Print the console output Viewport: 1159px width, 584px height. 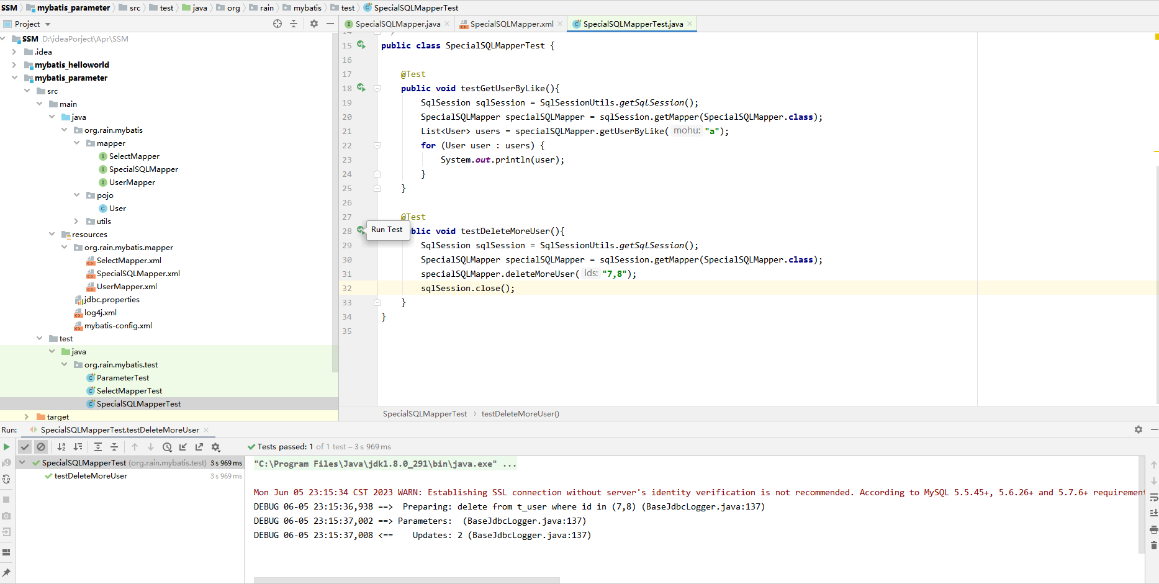(x=1153, y=529)
